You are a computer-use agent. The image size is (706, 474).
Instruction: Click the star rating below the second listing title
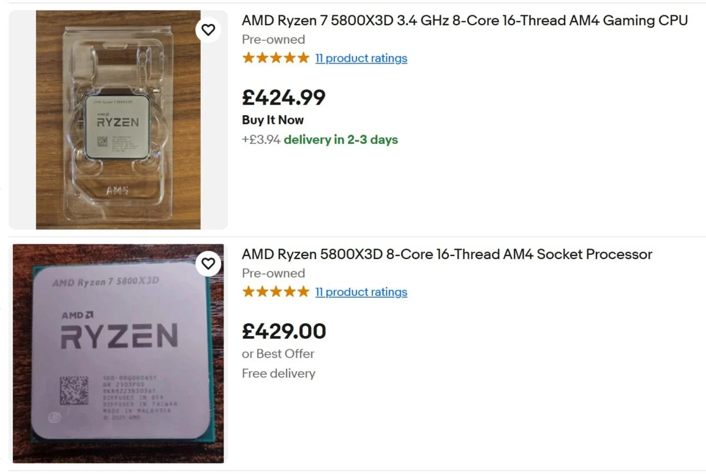pos(275,291)
